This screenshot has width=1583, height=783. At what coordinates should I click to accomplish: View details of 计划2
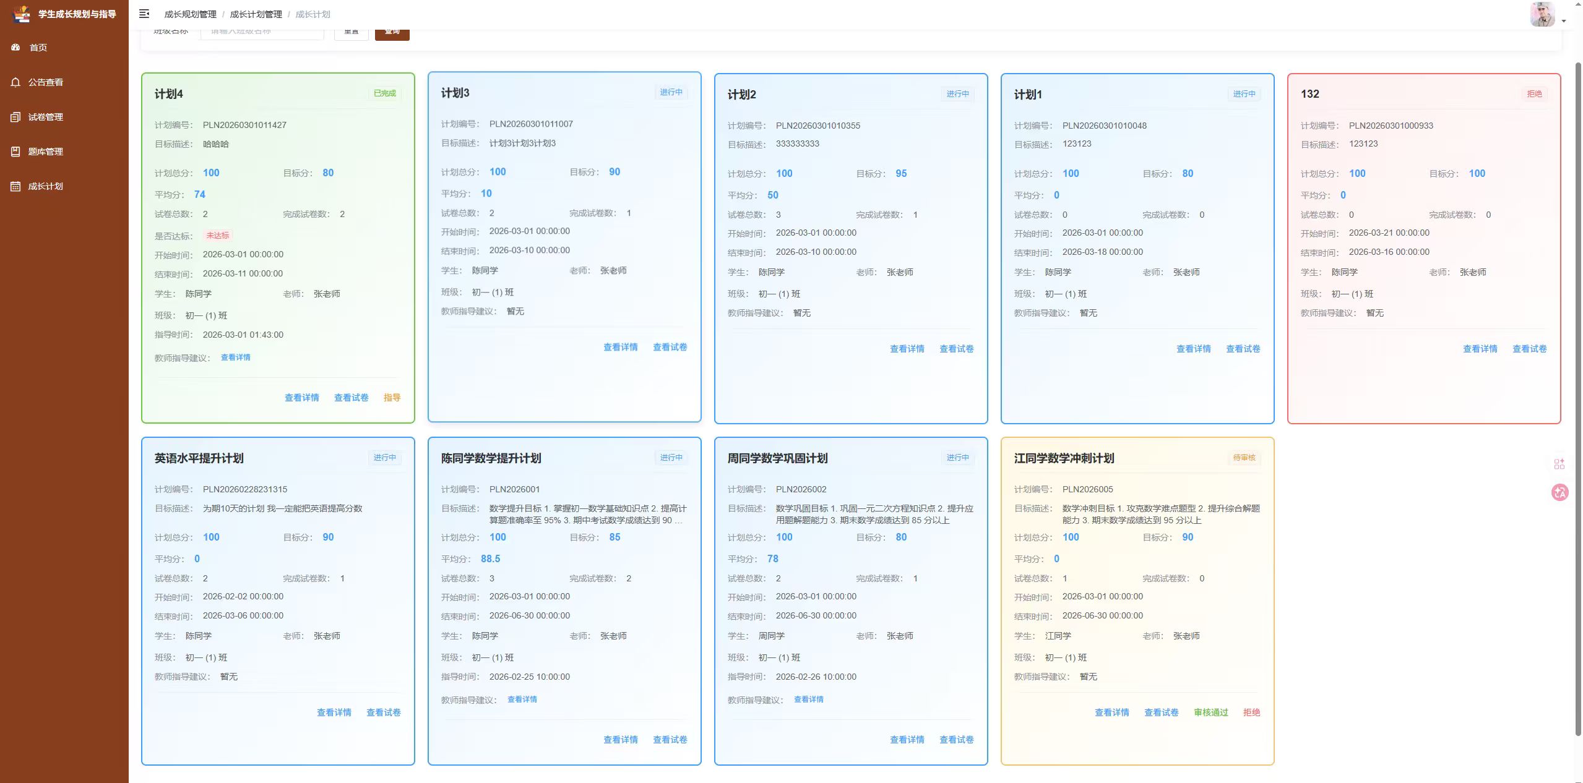pos(907,349)
